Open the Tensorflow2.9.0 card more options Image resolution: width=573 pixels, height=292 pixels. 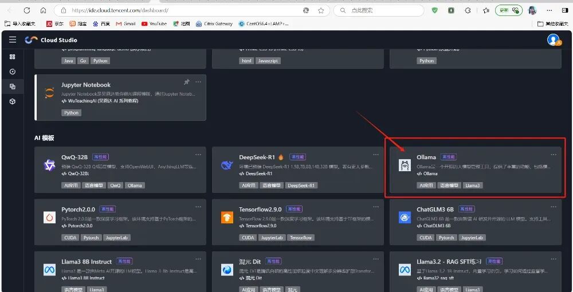376,207
